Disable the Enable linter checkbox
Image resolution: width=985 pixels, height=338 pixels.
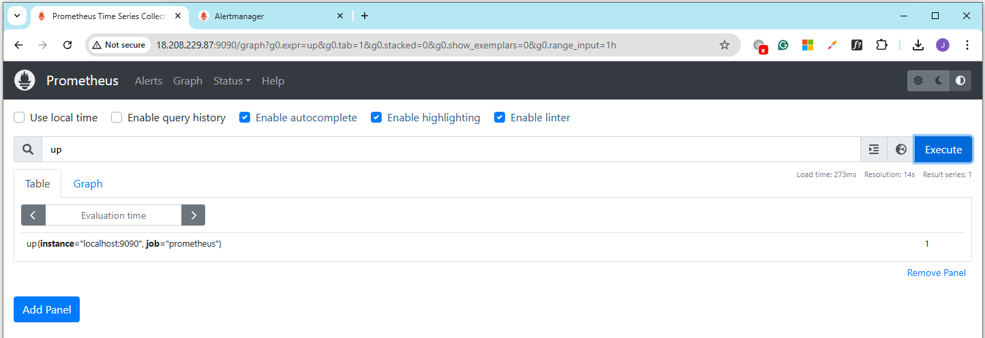[500, 117]
